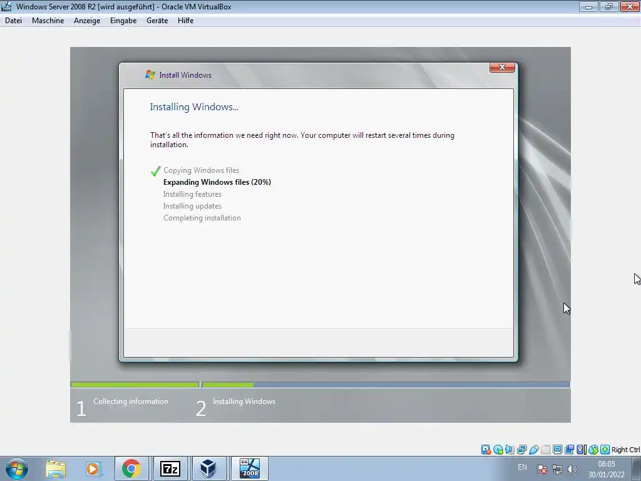This screenshot has width=641, height=481.
Task: Switch to VirtualBox Manager taskbar icon
Action: pyautogui.click(x=208, y=468)
